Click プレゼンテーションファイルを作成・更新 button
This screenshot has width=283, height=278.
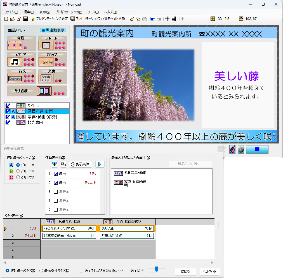98,19
